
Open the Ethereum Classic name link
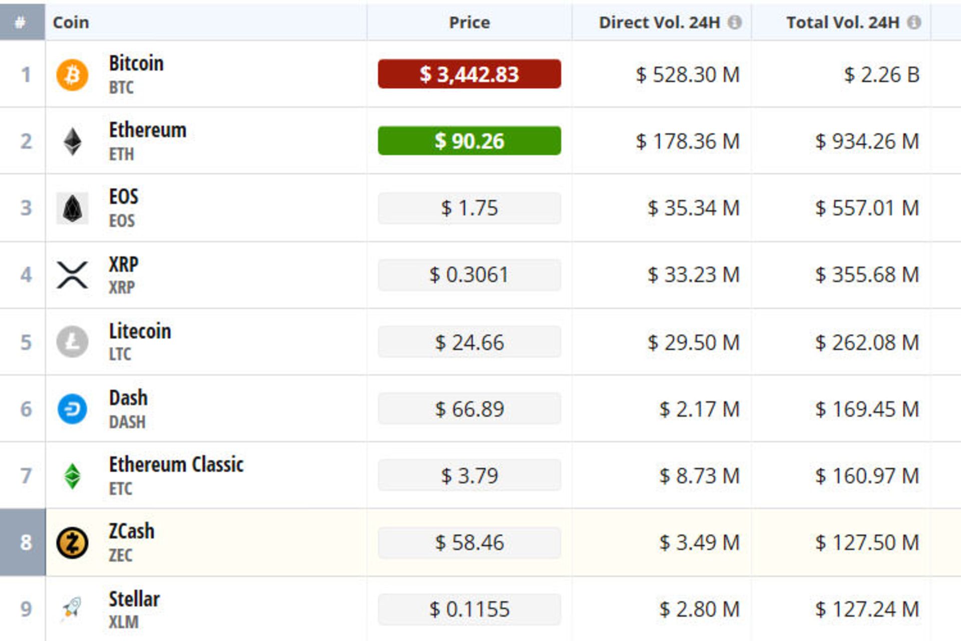point(176,465)
